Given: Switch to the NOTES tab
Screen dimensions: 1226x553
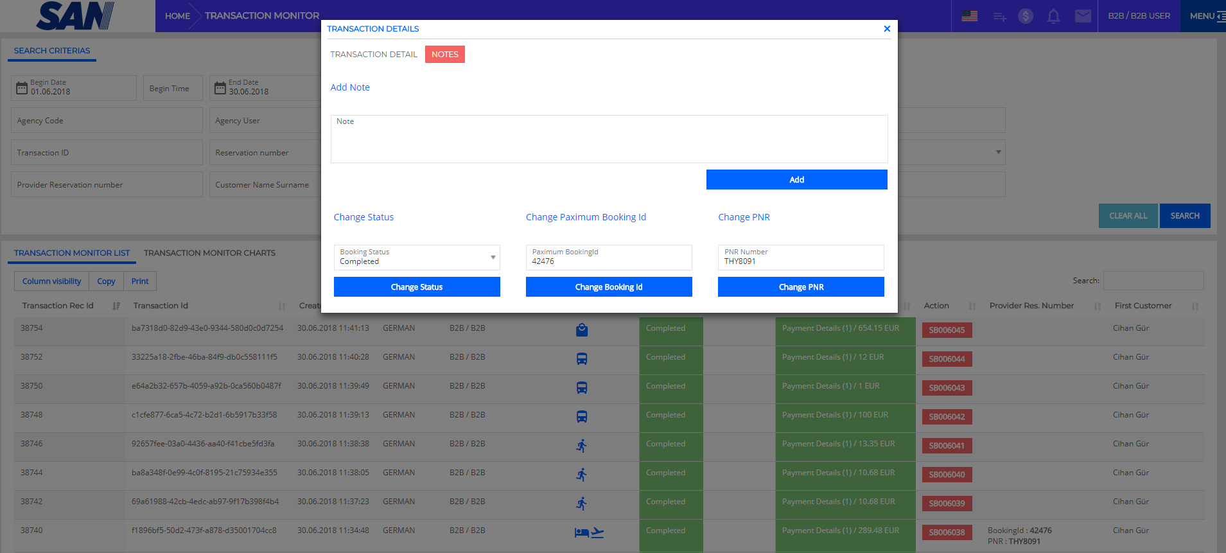Looking at the screenshot, I should pos(444,55).
